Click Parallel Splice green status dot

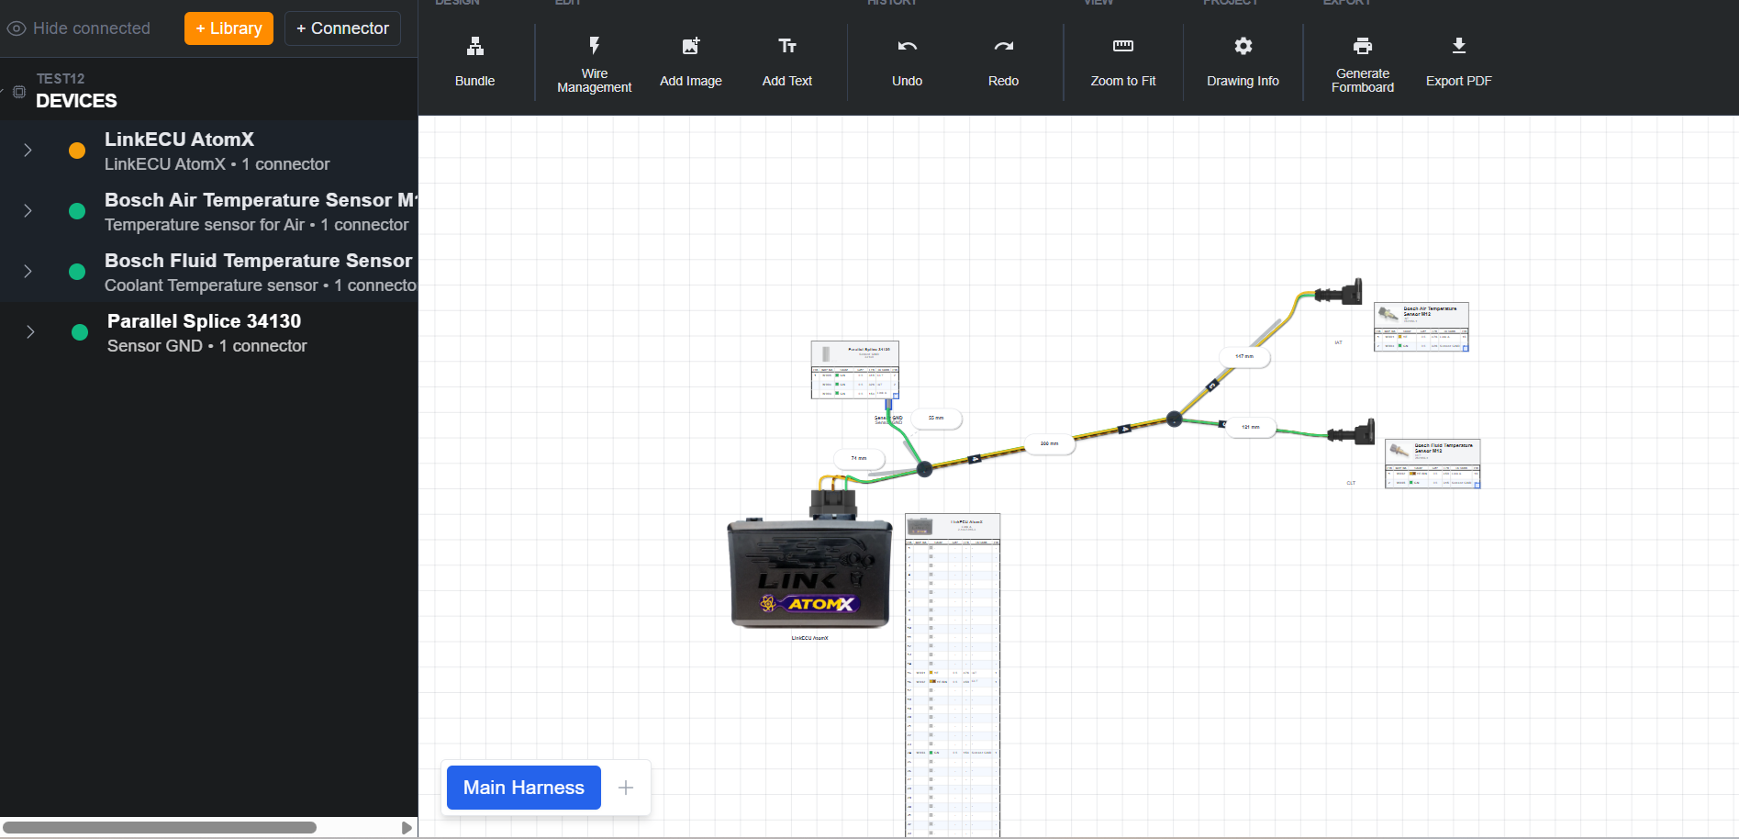click(80, 332)
